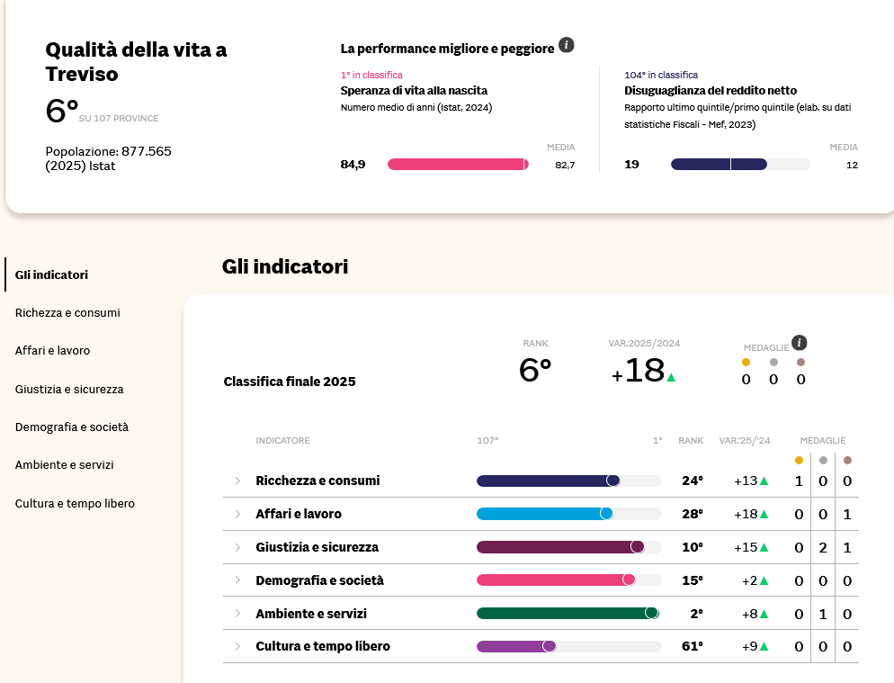
Task: Expand the Affari e lavoro row chevron
Action: [238, 514]
